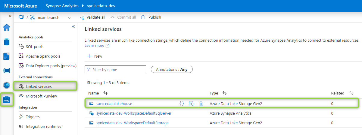Click the WorkspaceDefaultSqlServer row icon

click(x=91, y=113)
